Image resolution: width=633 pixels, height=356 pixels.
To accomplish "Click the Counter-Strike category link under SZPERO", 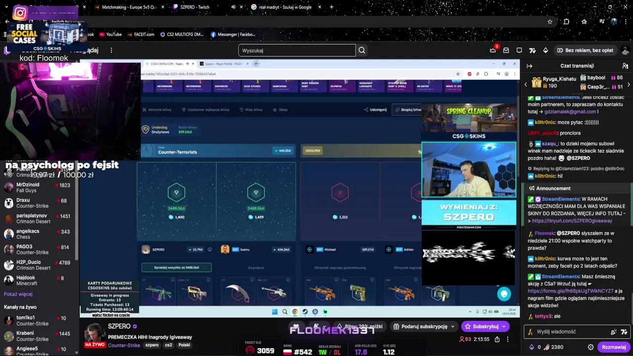I will pyautogui.click(x=124, y=345).
